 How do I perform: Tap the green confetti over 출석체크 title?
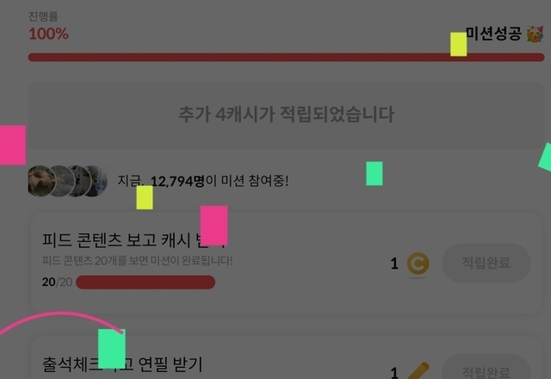tap(112, 348)
